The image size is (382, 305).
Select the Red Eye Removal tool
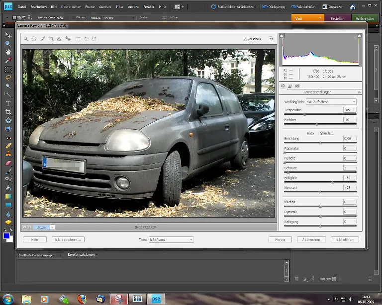click(68, 39)
